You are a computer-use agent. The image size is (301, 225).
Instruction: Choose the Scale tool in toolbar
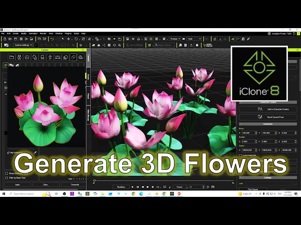click(x=83, y=39)
